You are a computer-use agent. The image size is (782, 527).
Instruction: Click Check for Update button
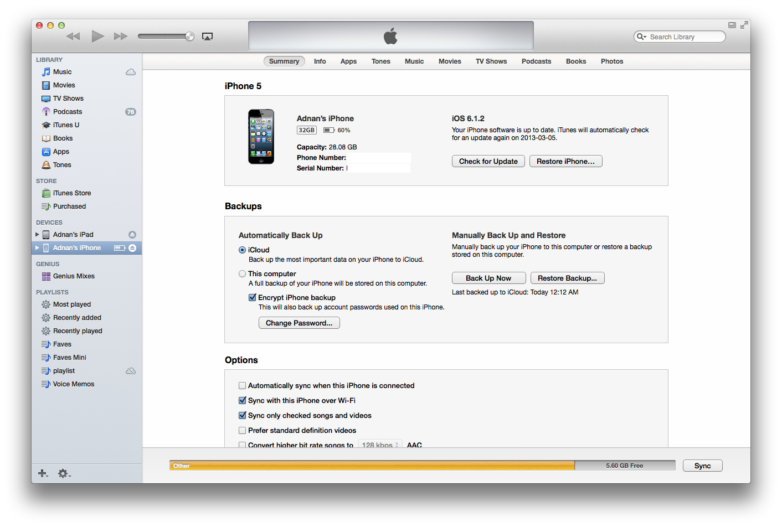click(488, 161)
